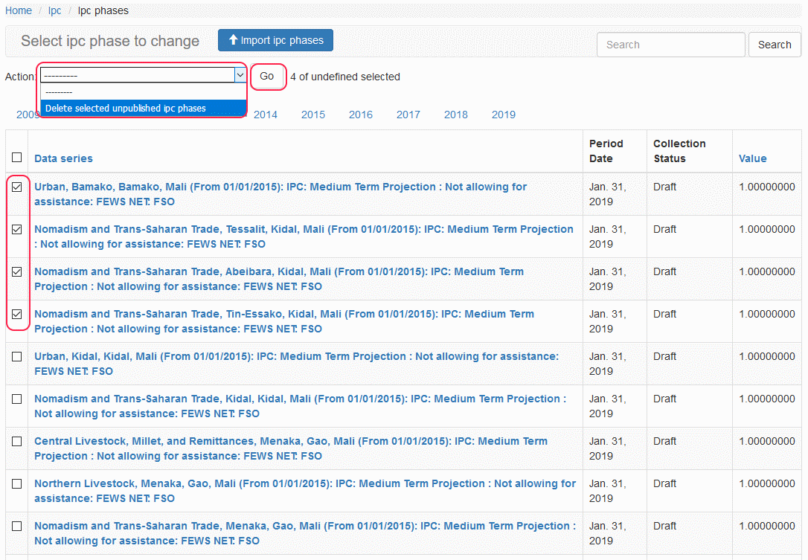The width and height of the screenshot is (808, 560).
Task: Sort by Value column header
Action: pyautogui.click(x=752, y=158)
